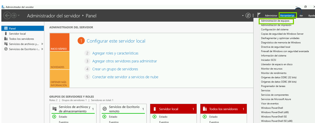Image resolution: width=315 pixels, height=123 pixels.
Task: Expand Servicios de Escritorio sidebar arrow
Action: point(42,49)
